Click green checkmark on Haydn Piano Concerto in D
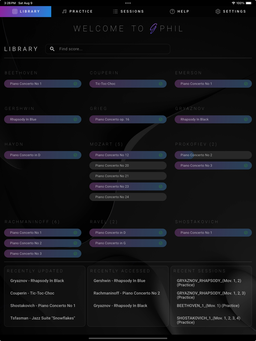The width and height of the screenshot is (256, 341). coord(75,155)
